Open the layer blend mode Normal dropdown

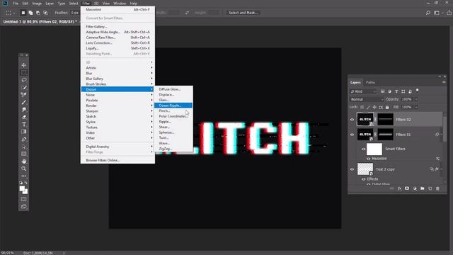tap(366, 99)
